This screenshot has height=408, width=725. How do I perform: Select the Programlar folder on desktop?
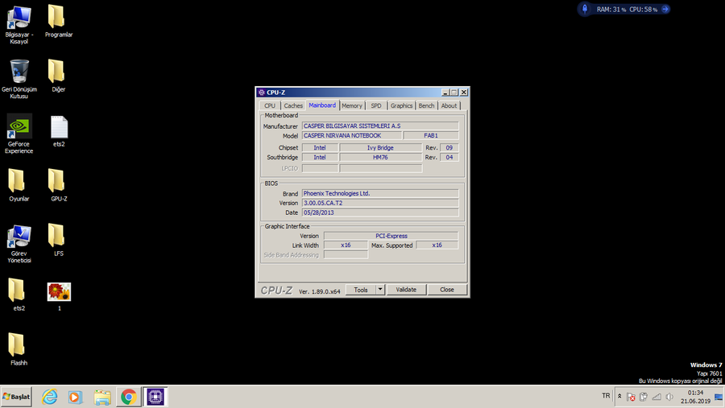tap(59, 21)
